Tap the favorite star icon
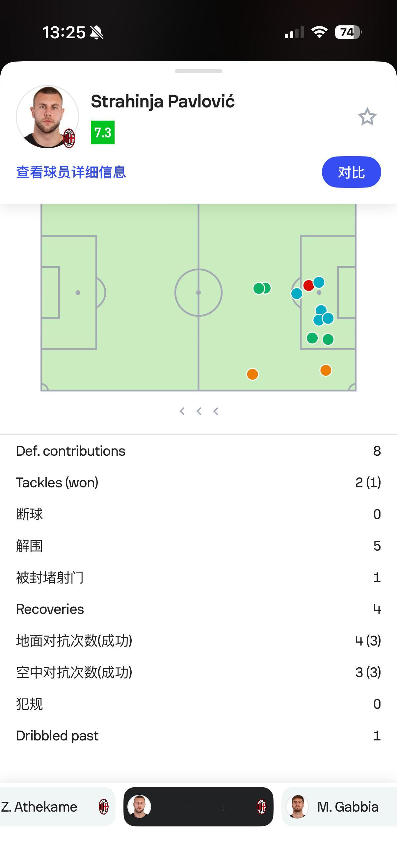 click(x=367, y=117)
